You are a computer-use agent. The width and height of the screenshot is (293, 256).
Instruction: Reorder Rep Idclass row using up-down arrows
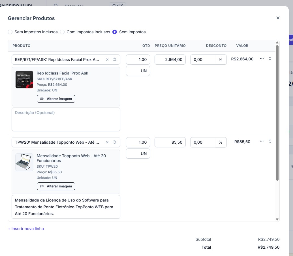pos(270,58)
